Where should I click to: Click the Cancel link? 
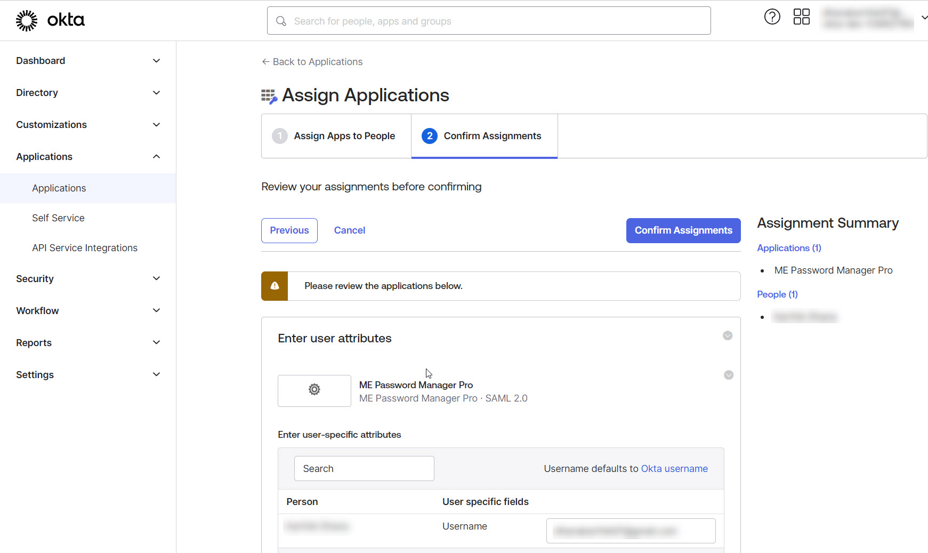pyautogui.click(x=350, y=230)
